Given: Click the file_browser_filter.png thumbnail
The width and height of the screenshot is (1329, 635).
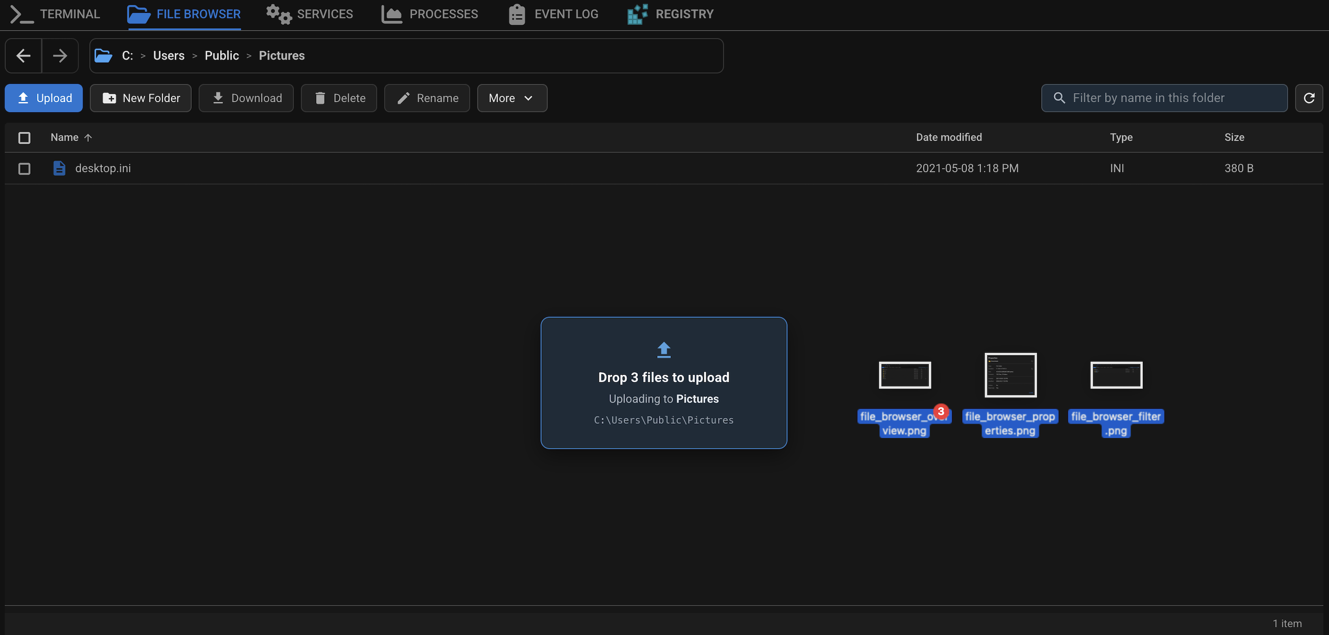Looking at the screenshot, I should [1117, 375].
